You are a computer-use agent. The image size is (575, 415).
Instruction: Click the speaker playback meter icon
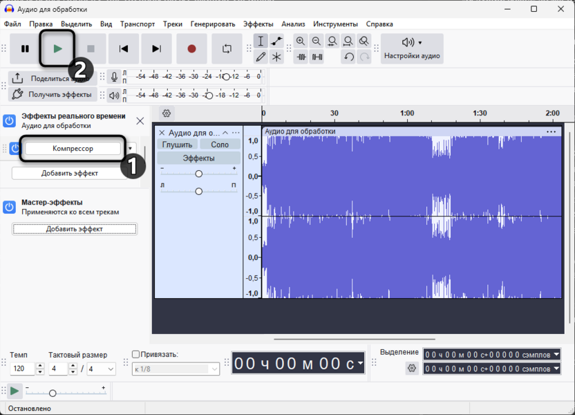114,95
